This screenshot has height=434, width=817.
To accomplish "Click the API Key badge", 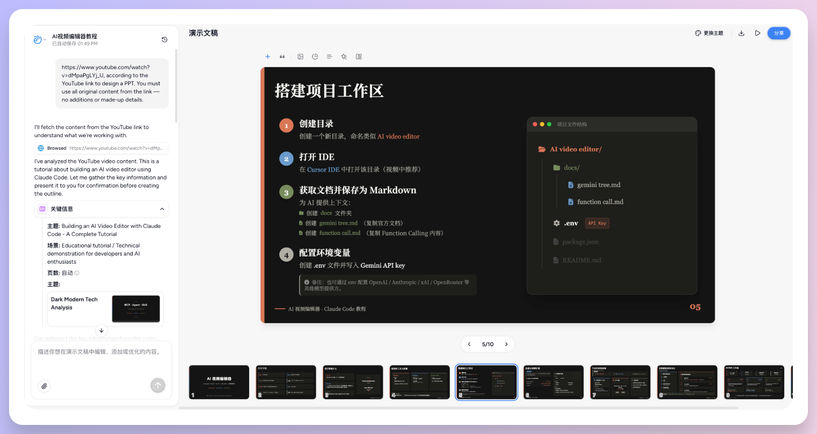I will coord(597,223).
